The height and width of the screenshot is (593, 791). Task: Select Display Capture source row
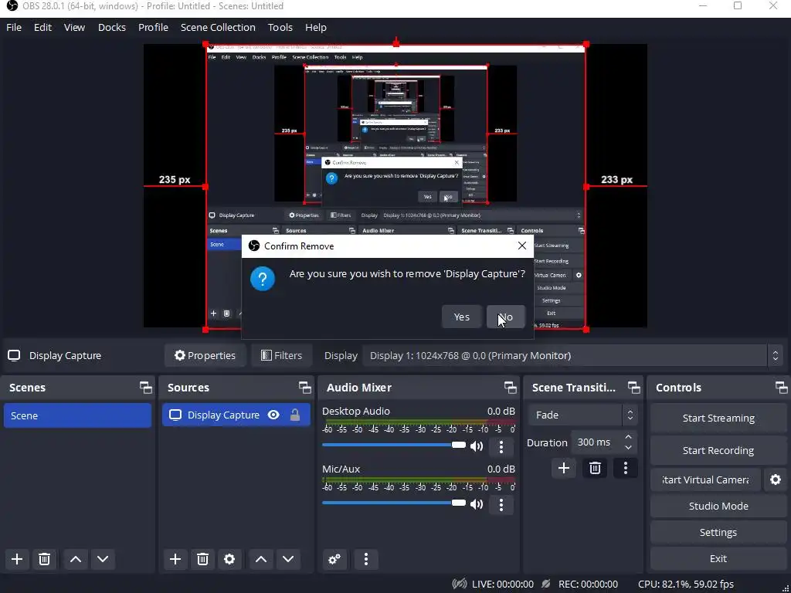pos(236,415)
